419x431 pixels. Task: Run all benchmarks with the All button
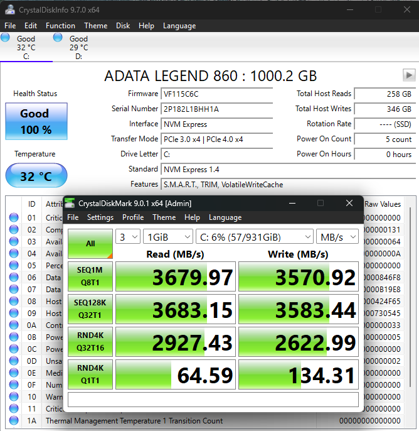coord(90,244)
